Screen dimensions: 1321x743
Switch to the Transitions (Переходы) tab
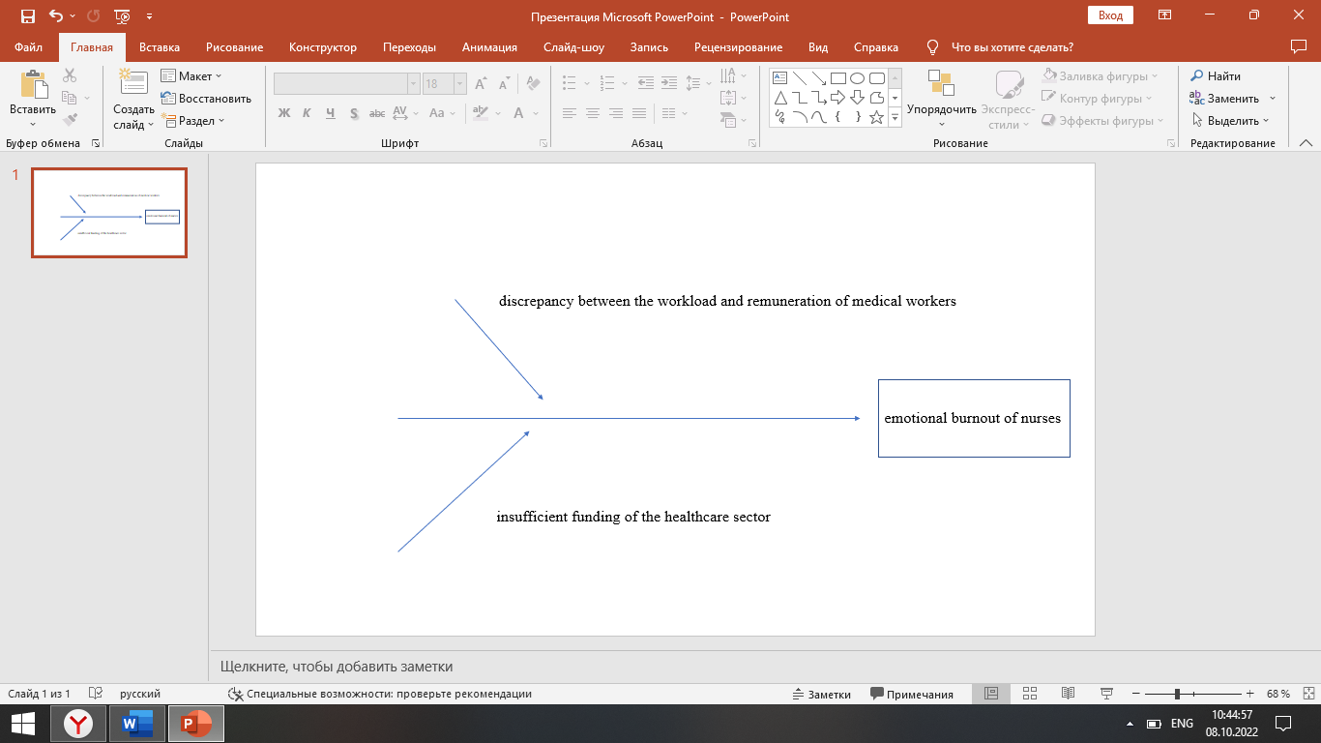click(x=409, y=47)
